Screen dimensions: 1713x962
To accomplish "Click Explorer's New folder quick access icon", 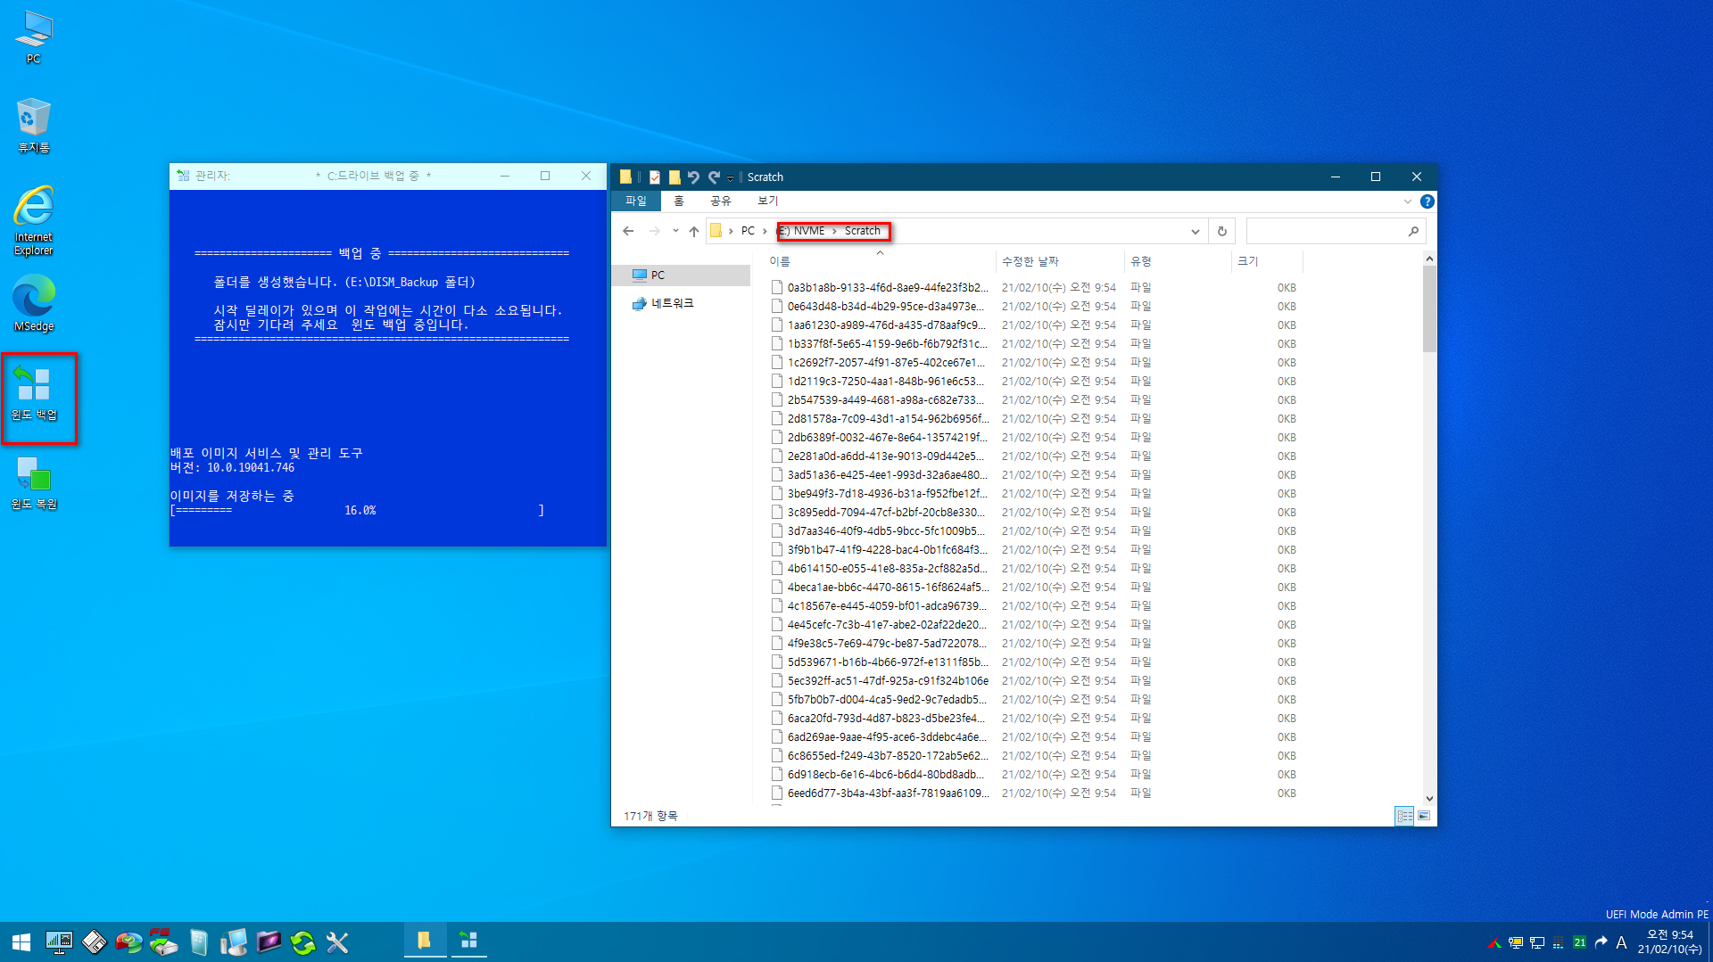I will pyautogui.click(x=674, y=177).
